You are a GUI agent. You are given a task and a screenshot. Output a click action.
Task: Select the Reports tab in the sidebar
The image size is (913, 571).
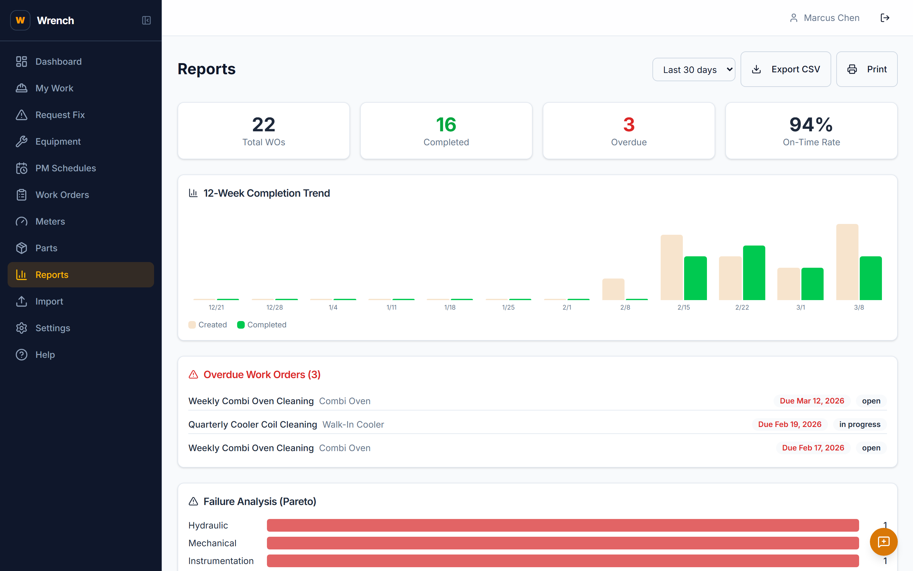[x=51, y=274]
